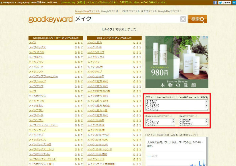
Task: Click the 「メイク」で検索しました message
Action: [x=119, y=29]
